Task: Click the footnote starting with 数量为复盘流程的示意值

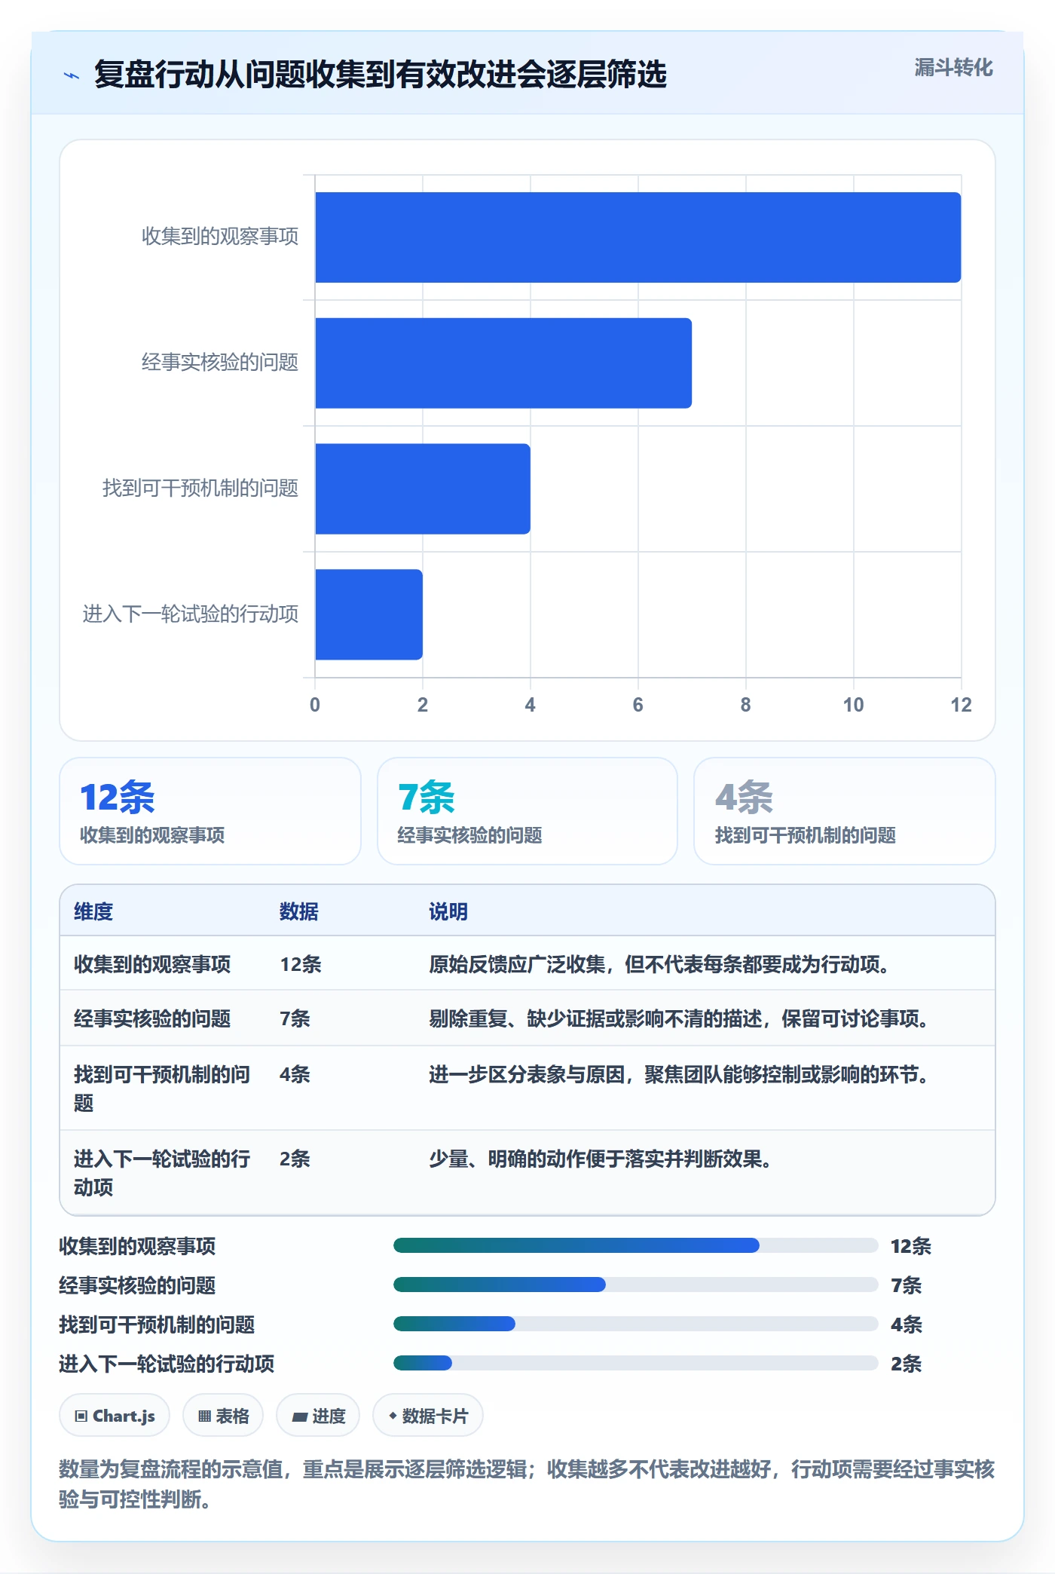Action: pos(527,1484)
